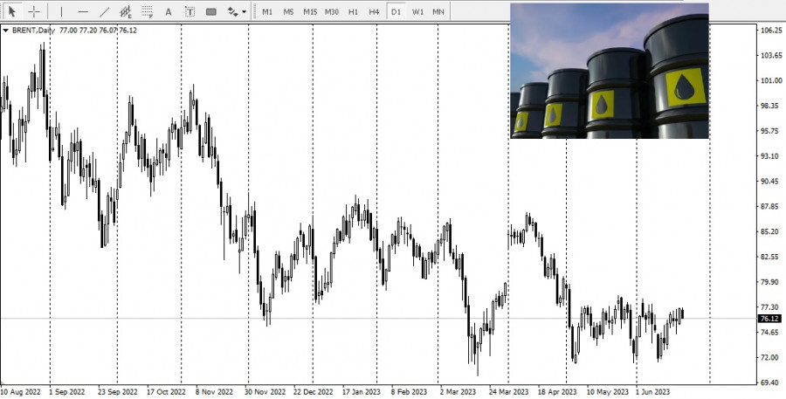The image size is (786, 399).
Task: Click the BRENT,Daily symbol label
Action: pyautogui.click(x=33, y=30)
